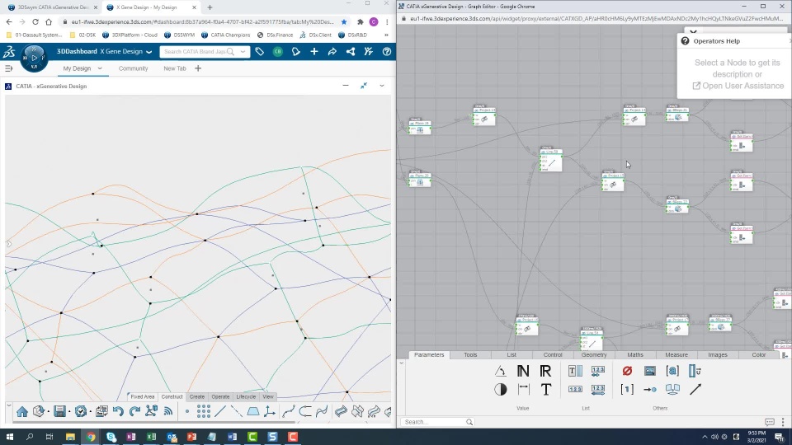Open the Measure tab
The width and height of the screenshot is (792, 445).
point(676,354)
